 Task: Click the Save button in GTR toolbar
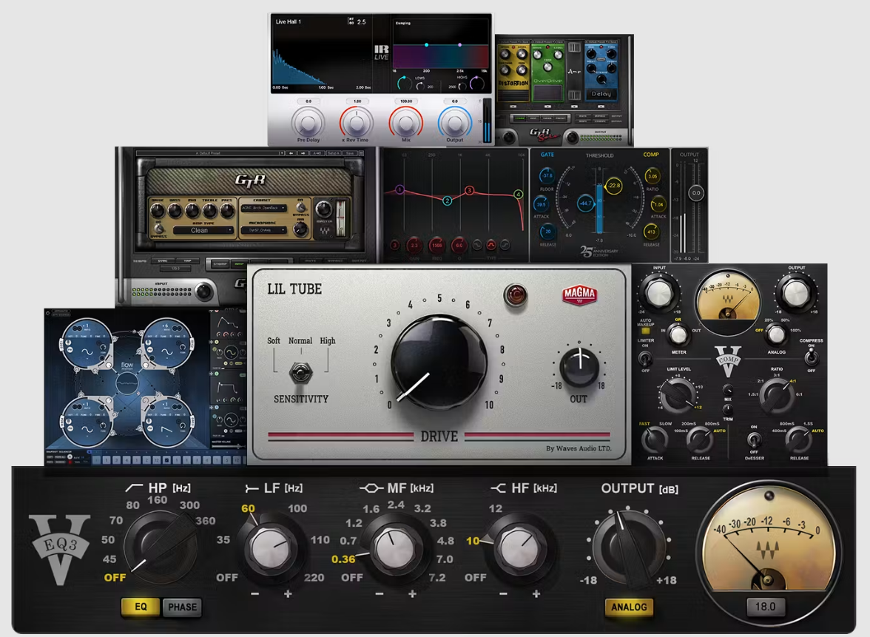[x=349, y=153]
